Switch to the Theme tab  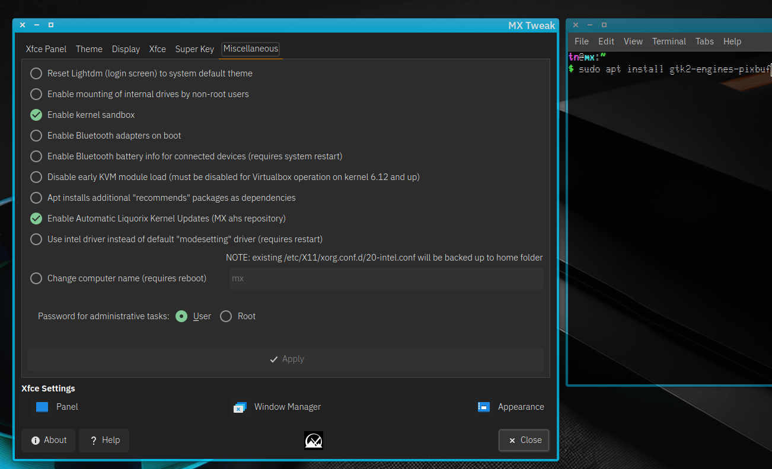[x=89, y=49]
